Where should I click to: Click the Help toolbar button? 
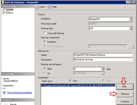click(x=53, y=7)
